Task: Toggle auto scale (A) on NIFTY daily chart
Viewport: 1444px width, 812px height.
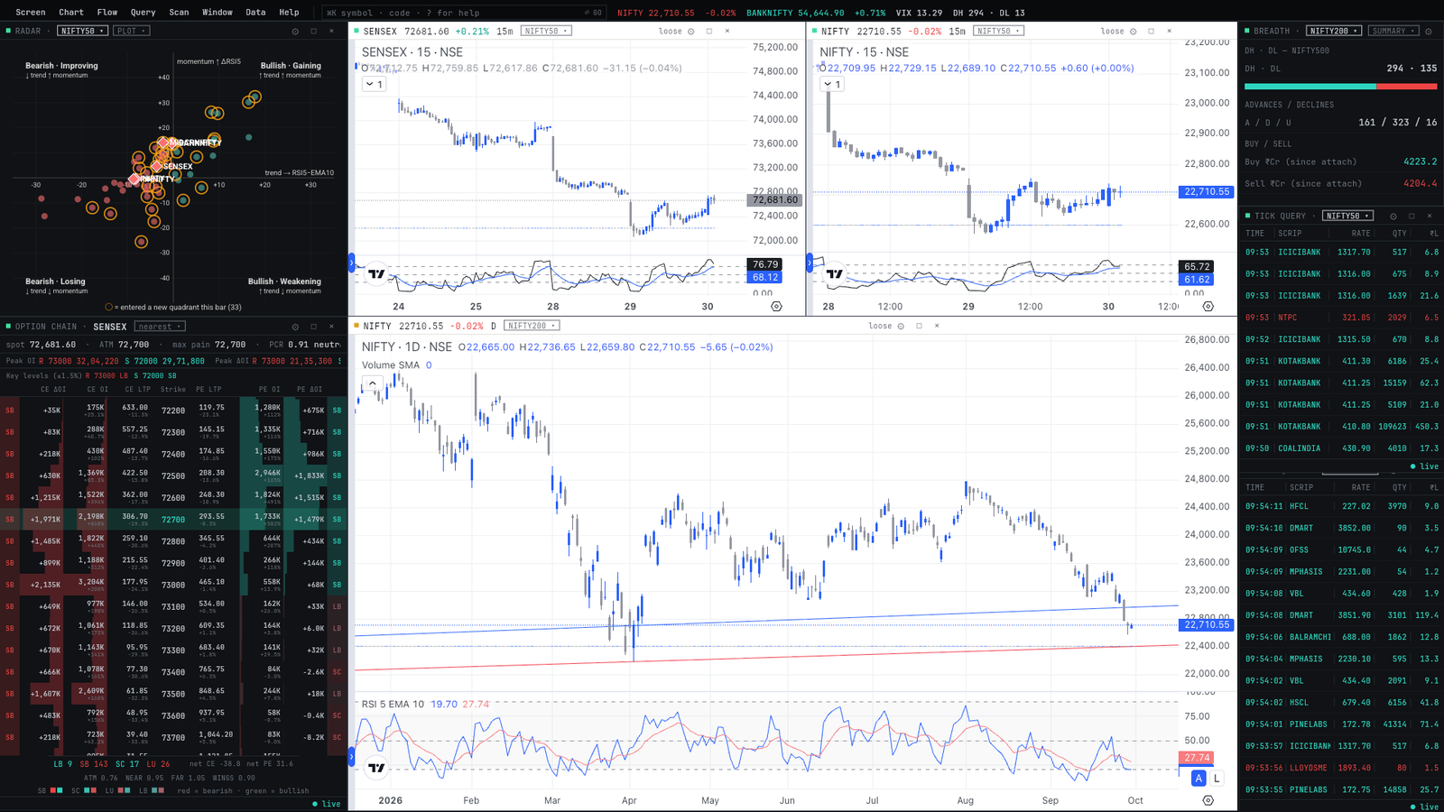Action: tap(1199, 778)
